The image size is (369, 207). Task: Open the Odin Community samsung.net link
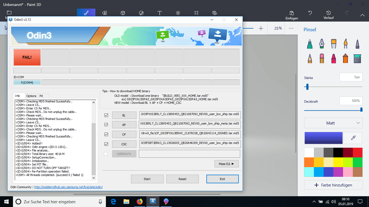[68, 187]
